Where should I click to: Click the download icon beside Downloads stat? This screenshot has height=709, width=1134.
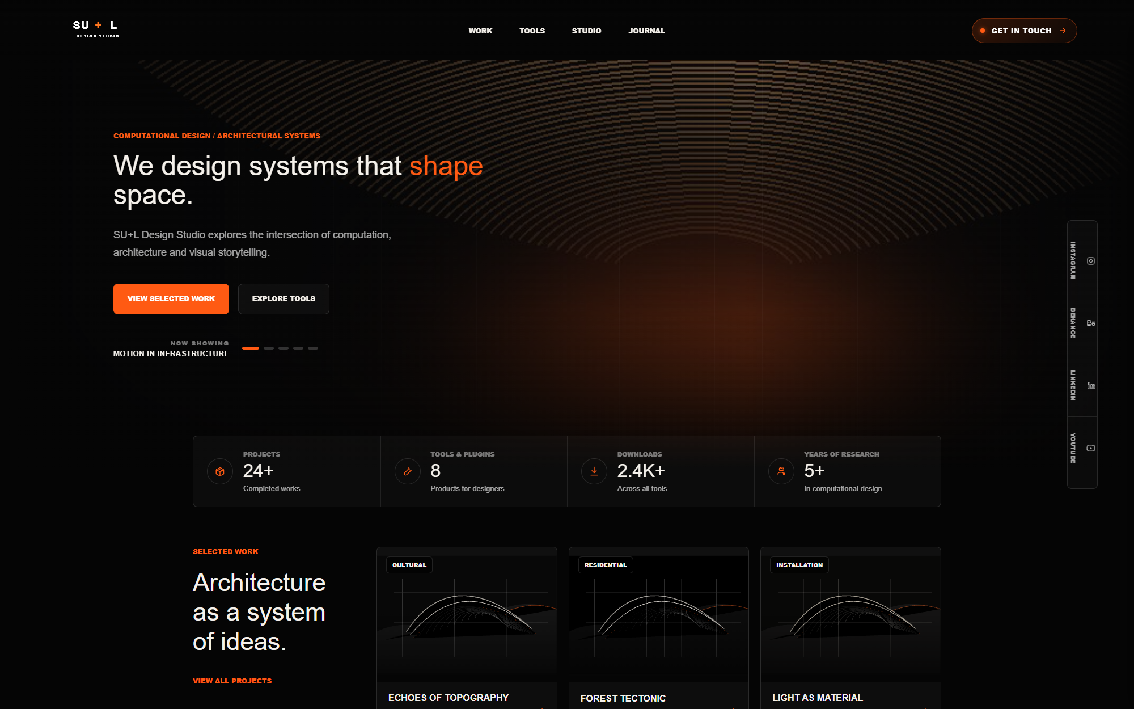tap(594, 471)
